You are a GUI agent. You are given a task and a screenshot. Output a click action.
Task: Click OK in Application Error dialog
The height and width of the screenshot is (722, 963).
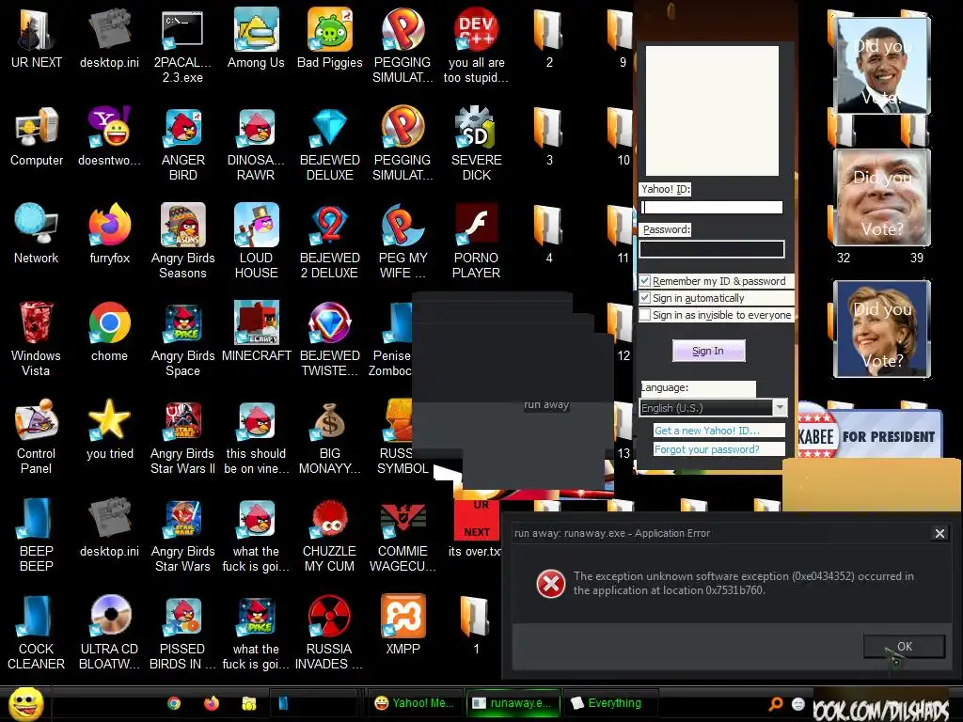[904, 647]
